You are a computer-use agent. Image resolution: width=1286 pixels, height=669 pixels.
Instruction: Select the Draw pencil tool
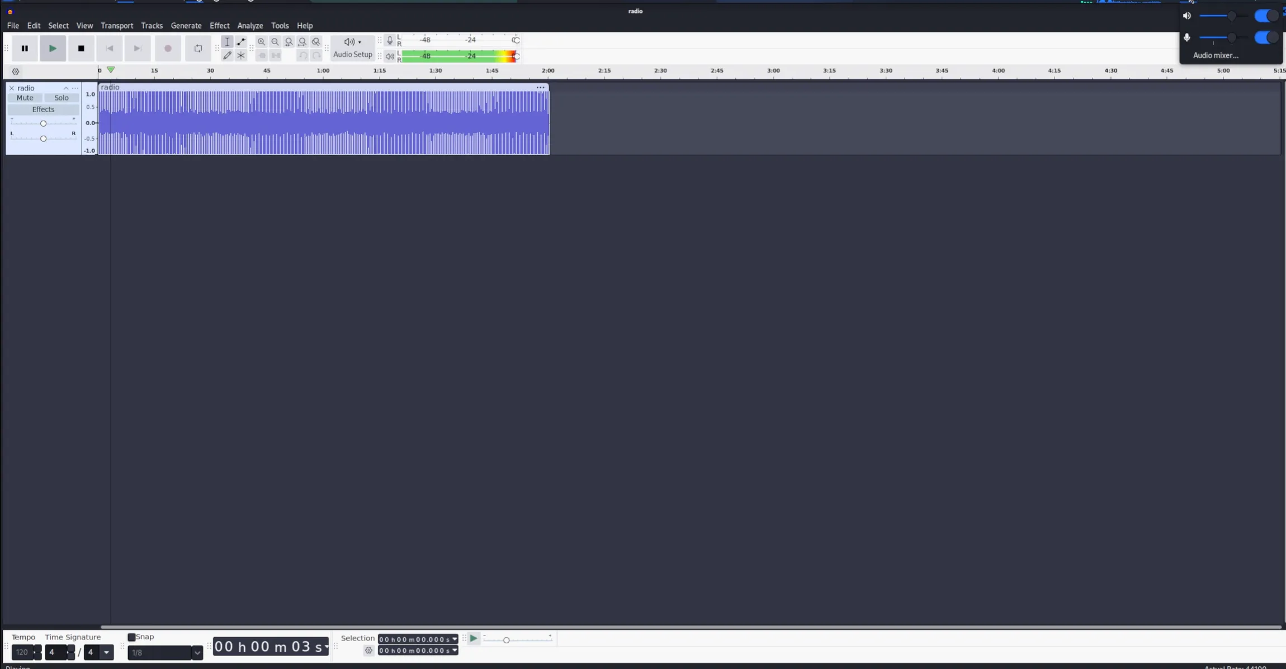(227, 55)
